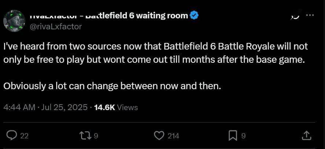The width and height of the screenshot is (325, 149).
Task: Bookmark this post using the bookmark icon
Action: (x=233, y=135)
